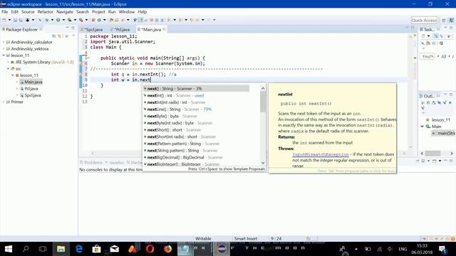Follow the InputMismatchException link in the Javadoc
Image resolution: width=456 pixels, height=256 pixels.
coord(321,154)
